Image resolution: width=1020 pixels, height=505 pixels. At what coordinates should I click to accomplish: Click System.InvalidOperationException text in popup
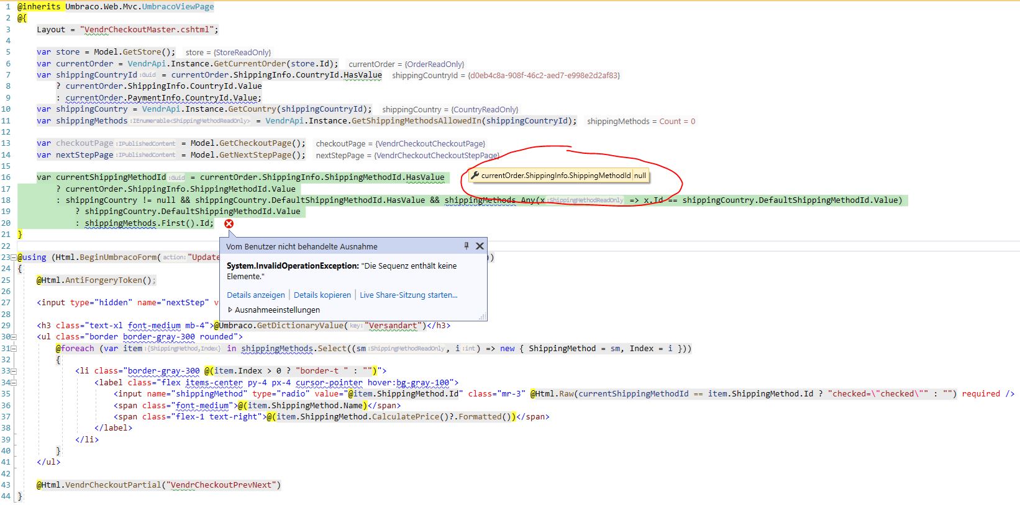click(x=293, y=266)
